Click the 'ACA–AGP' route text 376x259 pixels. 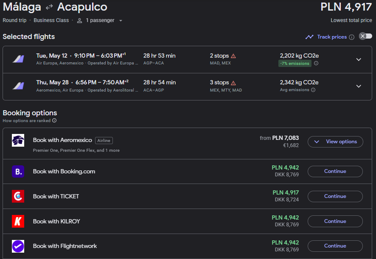tap(154, 90)
